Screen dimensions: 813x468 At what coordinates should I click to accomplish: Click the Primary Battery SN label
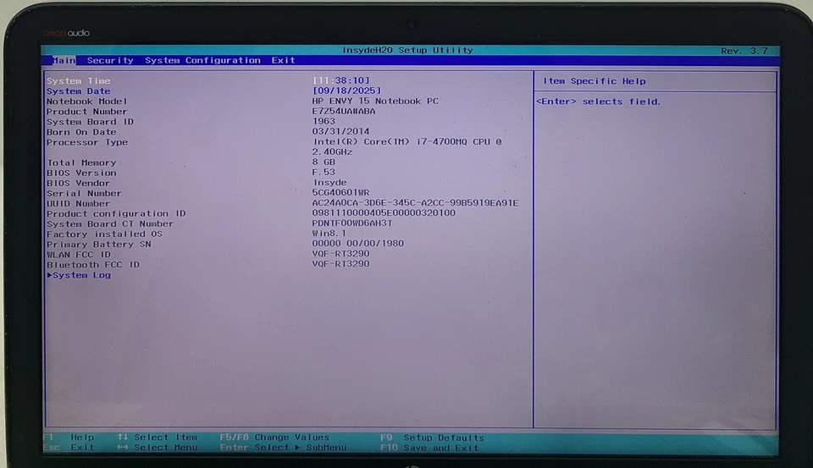pos(98,244)
